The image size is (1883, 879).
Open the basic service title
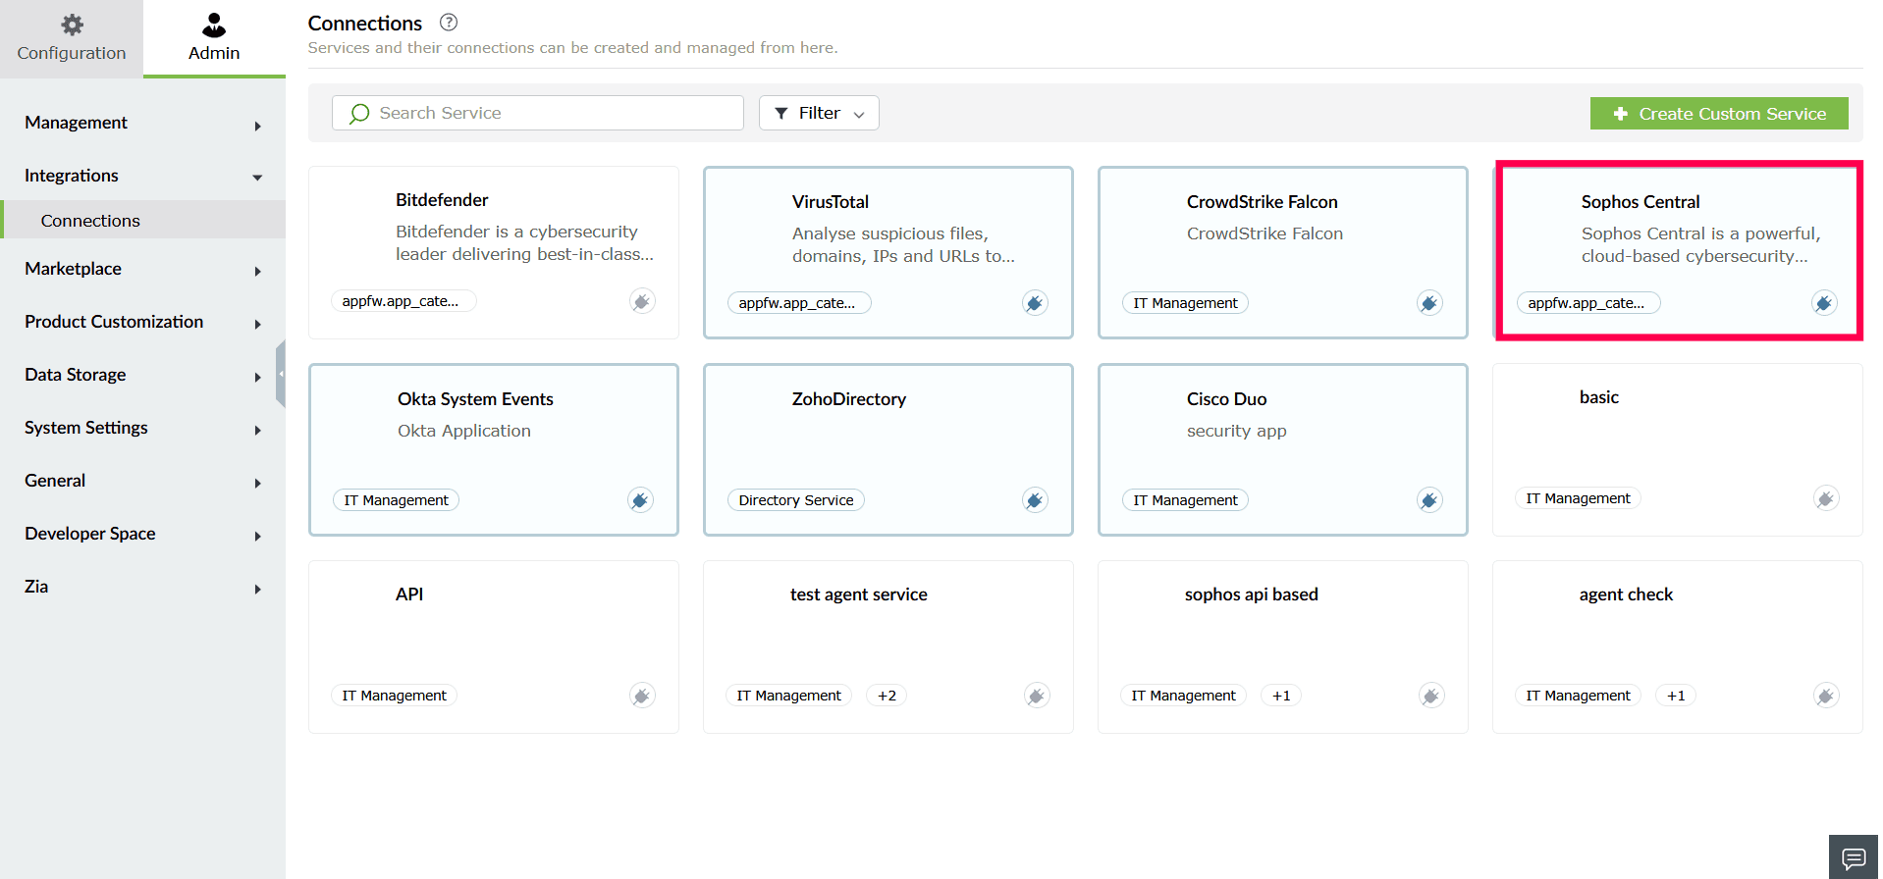coord(1599,397)
